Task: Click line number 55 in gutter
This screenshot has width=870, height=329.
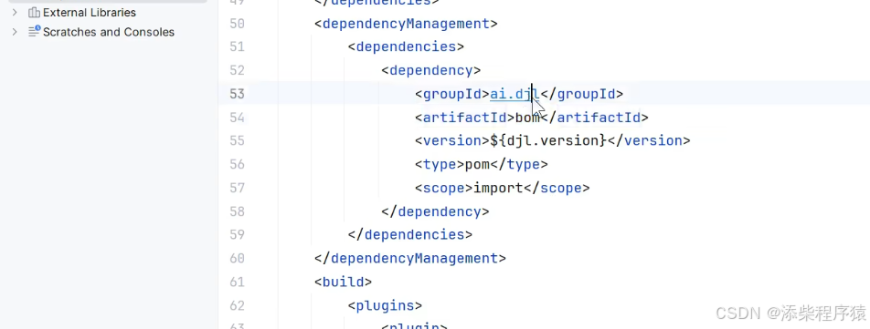Action: (x=237, y=141)
